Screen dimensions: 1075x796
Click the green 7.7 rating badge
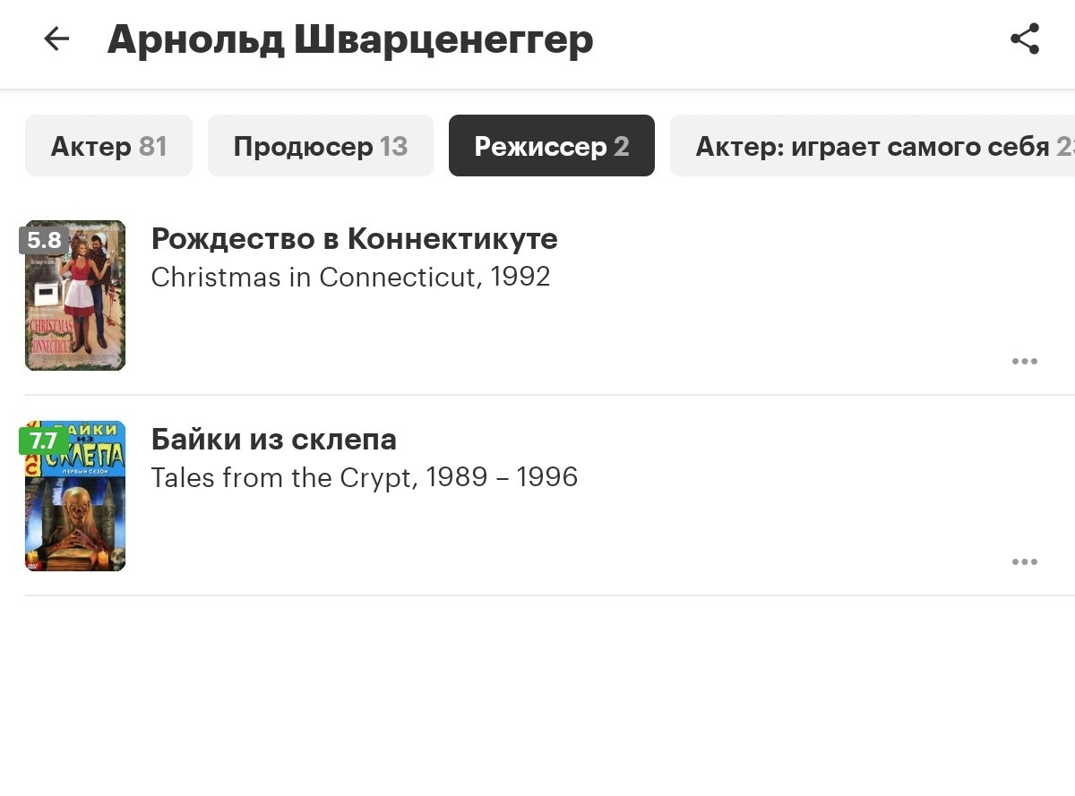coord(44,441)
